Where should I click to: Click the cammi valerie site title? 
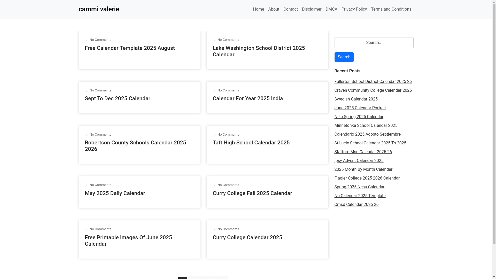[99, 9]
